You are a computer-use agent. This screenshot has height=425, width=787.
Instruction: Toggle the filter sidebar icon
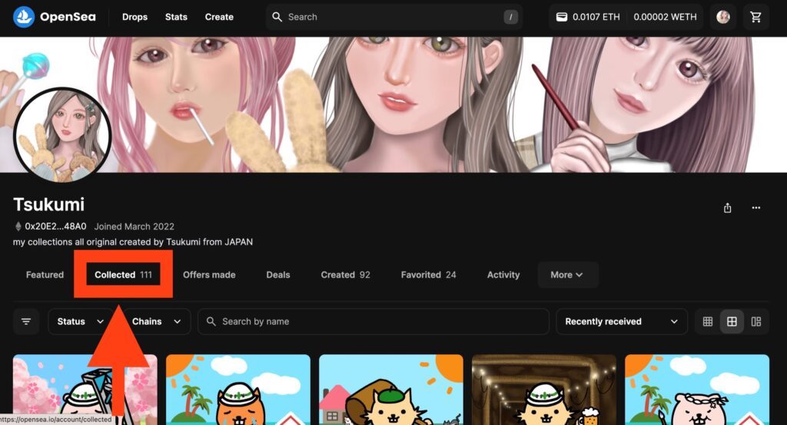pos(26,321)
